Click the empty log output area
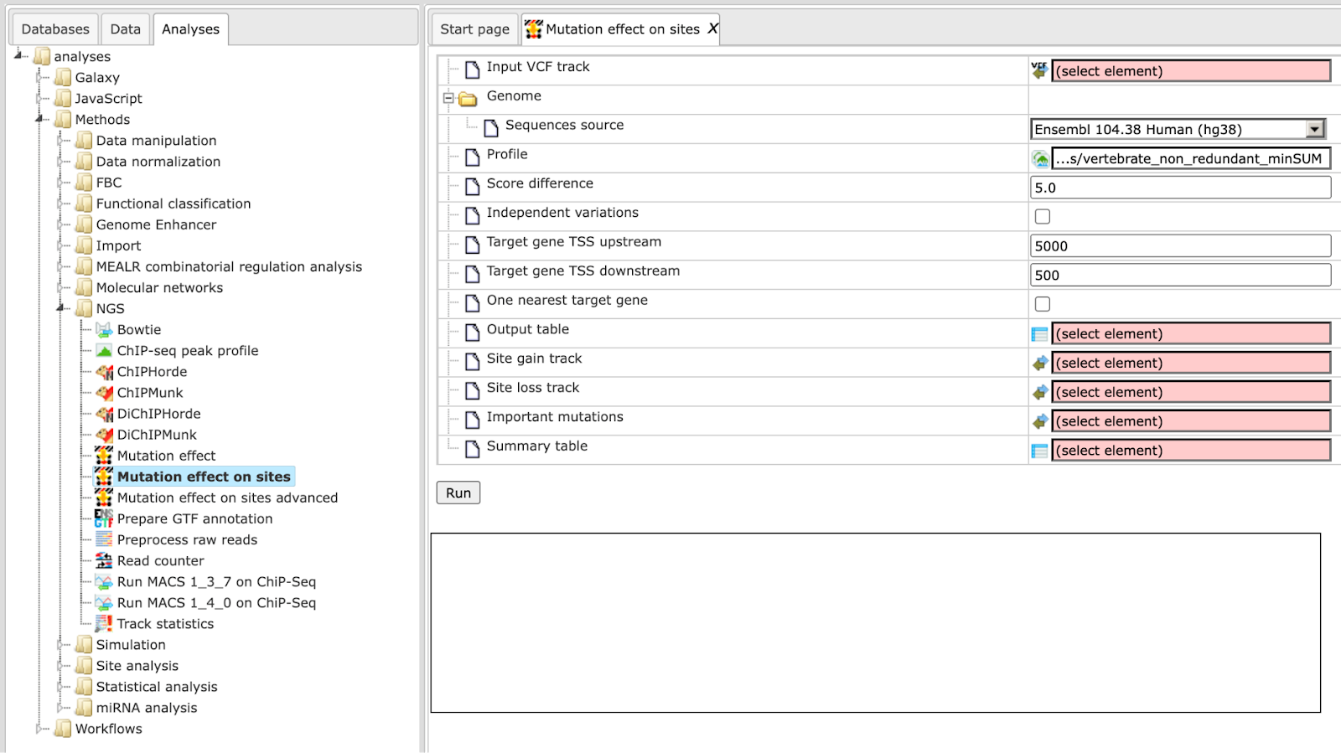This screenshot has width=1341, height=753. coord(876,623)
